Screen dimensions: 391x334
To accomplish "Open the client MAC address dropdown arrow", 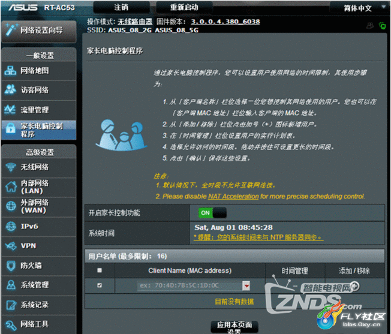I will click(x=246, y=285).
